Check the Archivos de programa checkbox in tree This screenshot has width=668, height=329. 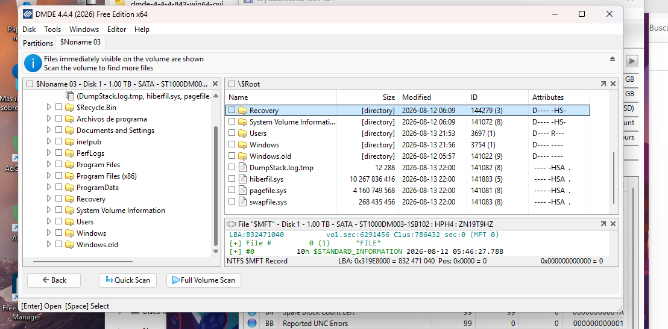click(x=59, y=118)
